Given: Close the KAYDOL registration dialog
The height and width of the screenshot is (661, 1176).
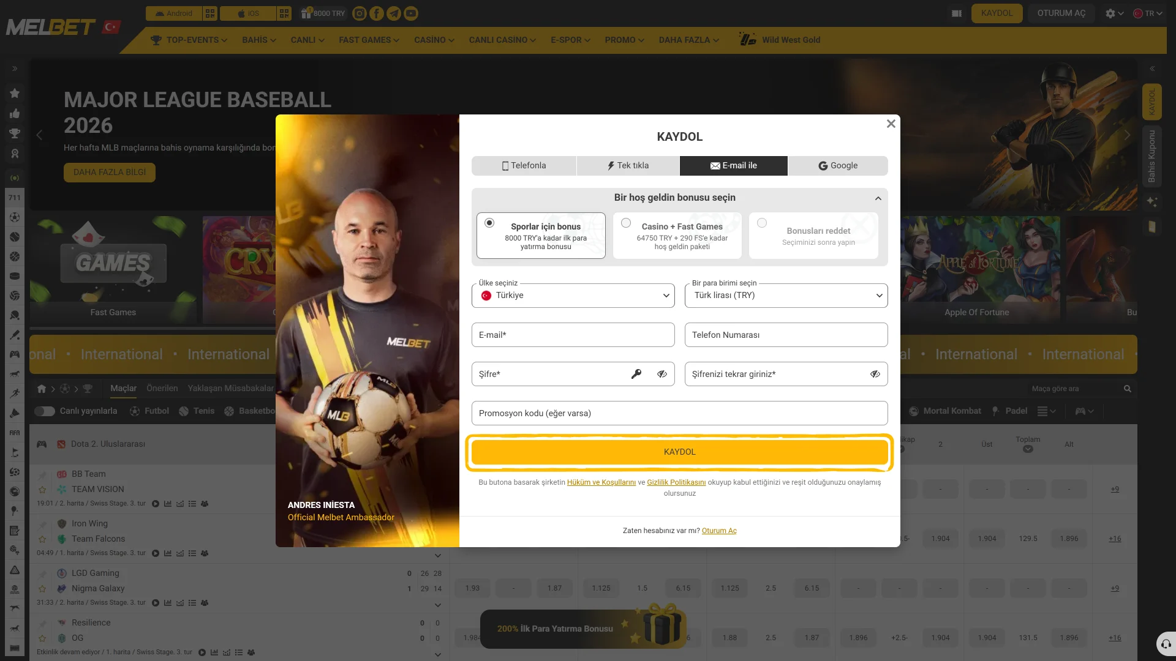Looking at the screenshot, I should coord(891,124).
